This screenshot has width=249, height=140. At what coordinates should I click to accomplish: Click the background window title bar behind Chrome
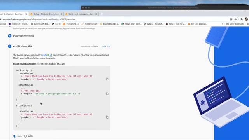165,7
